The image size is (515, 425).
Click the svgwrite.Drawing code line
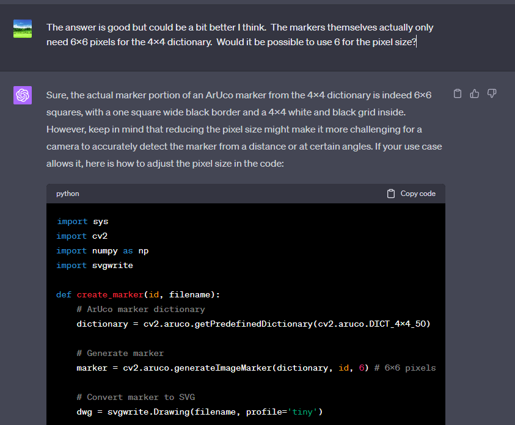(x=199, y=412)
